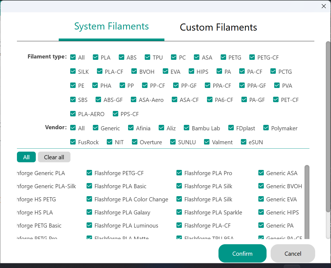The height and width of the screenshot is (268, 331).
Task: Toggle Flashforge PLA Color Change filament
Action: click(89, 199)
